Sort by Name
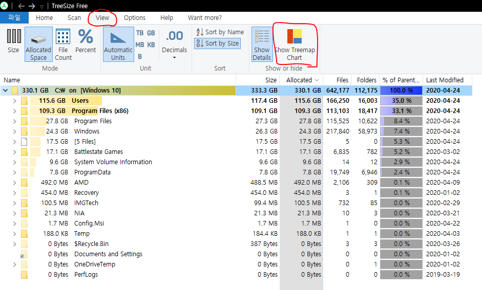 220,32
